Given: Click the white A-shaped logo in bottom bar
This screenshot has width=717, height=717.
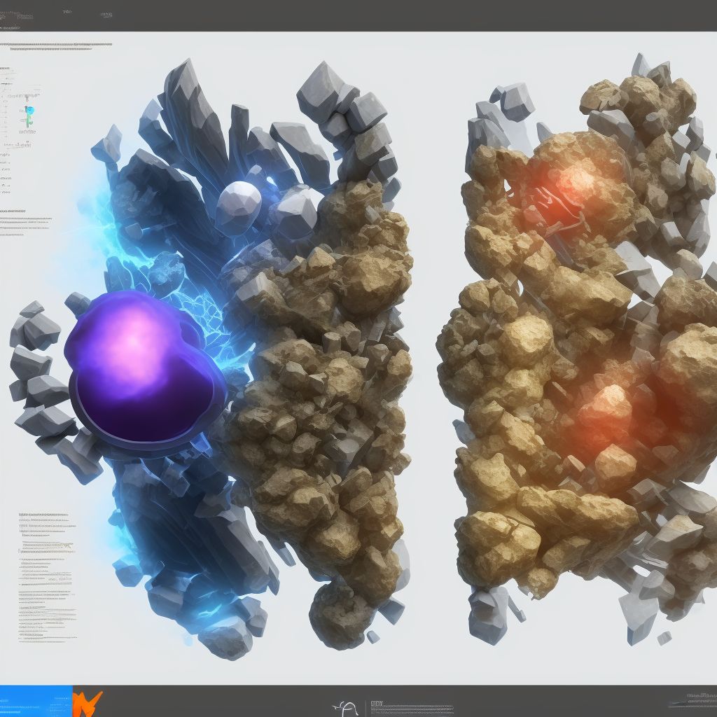Looking at the screenshot, I should pos(345,708).
